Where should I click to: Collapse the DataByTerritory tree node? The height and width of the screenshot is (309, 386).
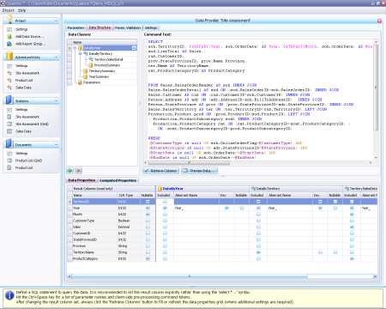tap(81, 54)
